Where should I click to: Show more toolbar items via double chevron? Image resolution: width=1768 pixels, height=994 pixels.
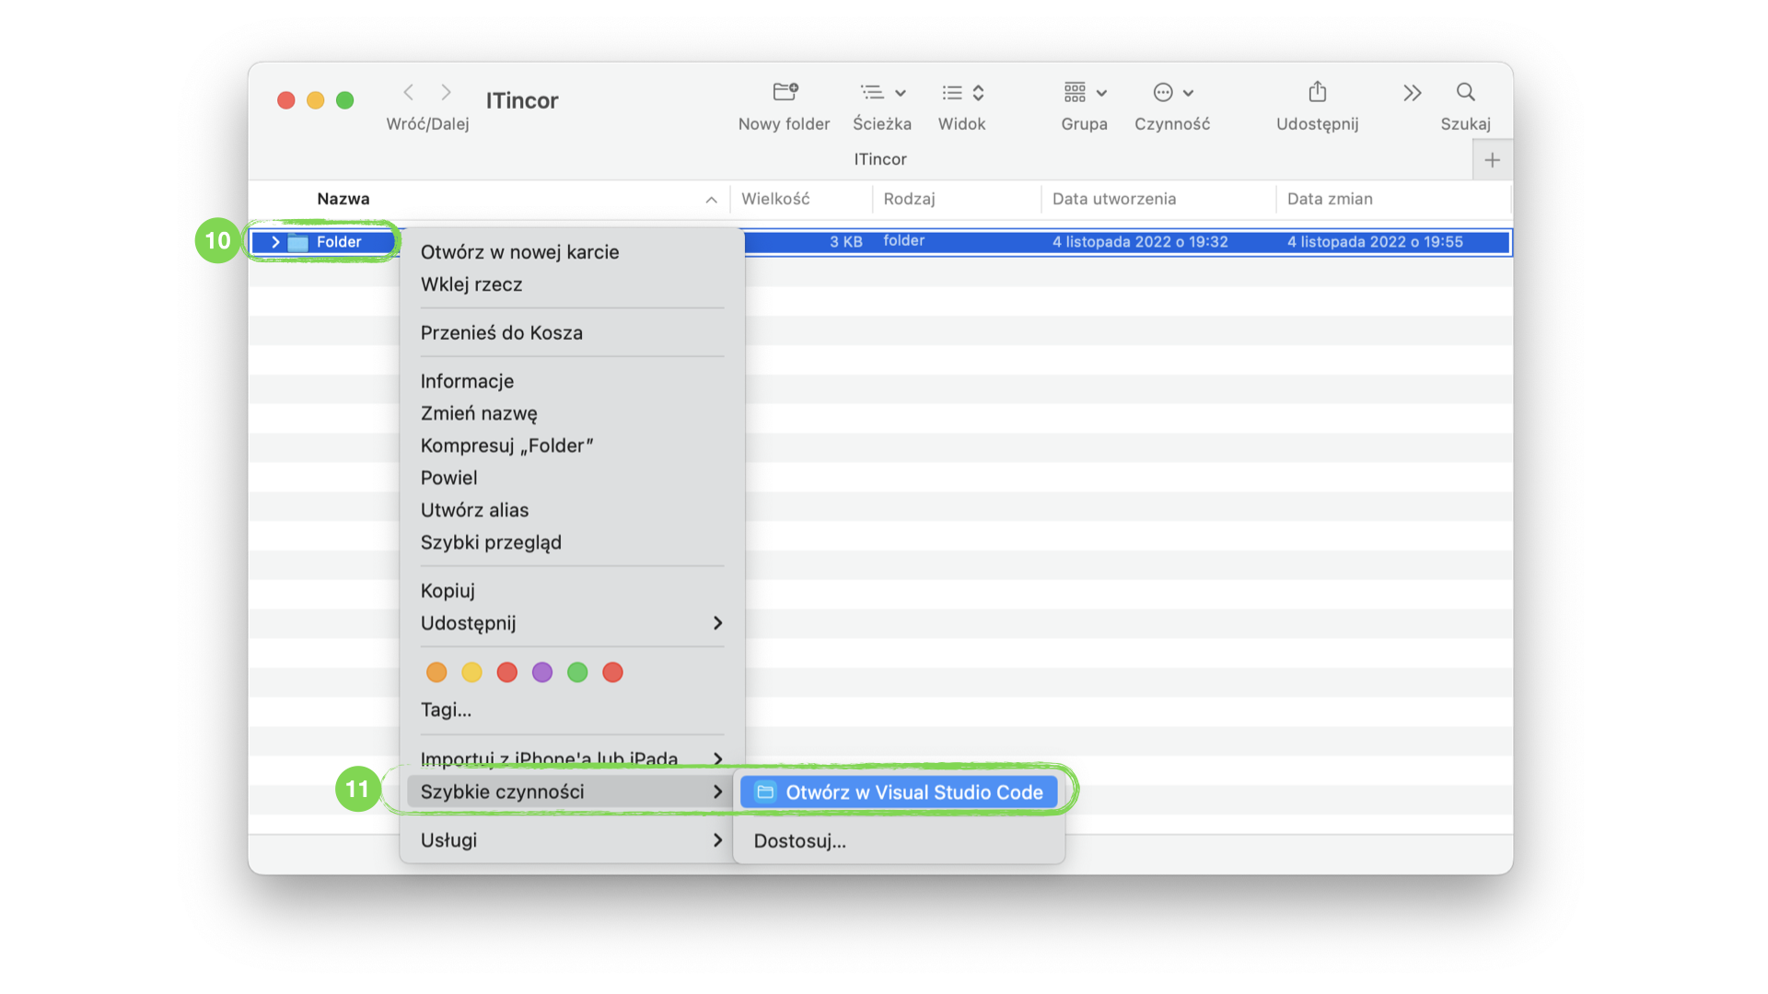point(1413,92)
